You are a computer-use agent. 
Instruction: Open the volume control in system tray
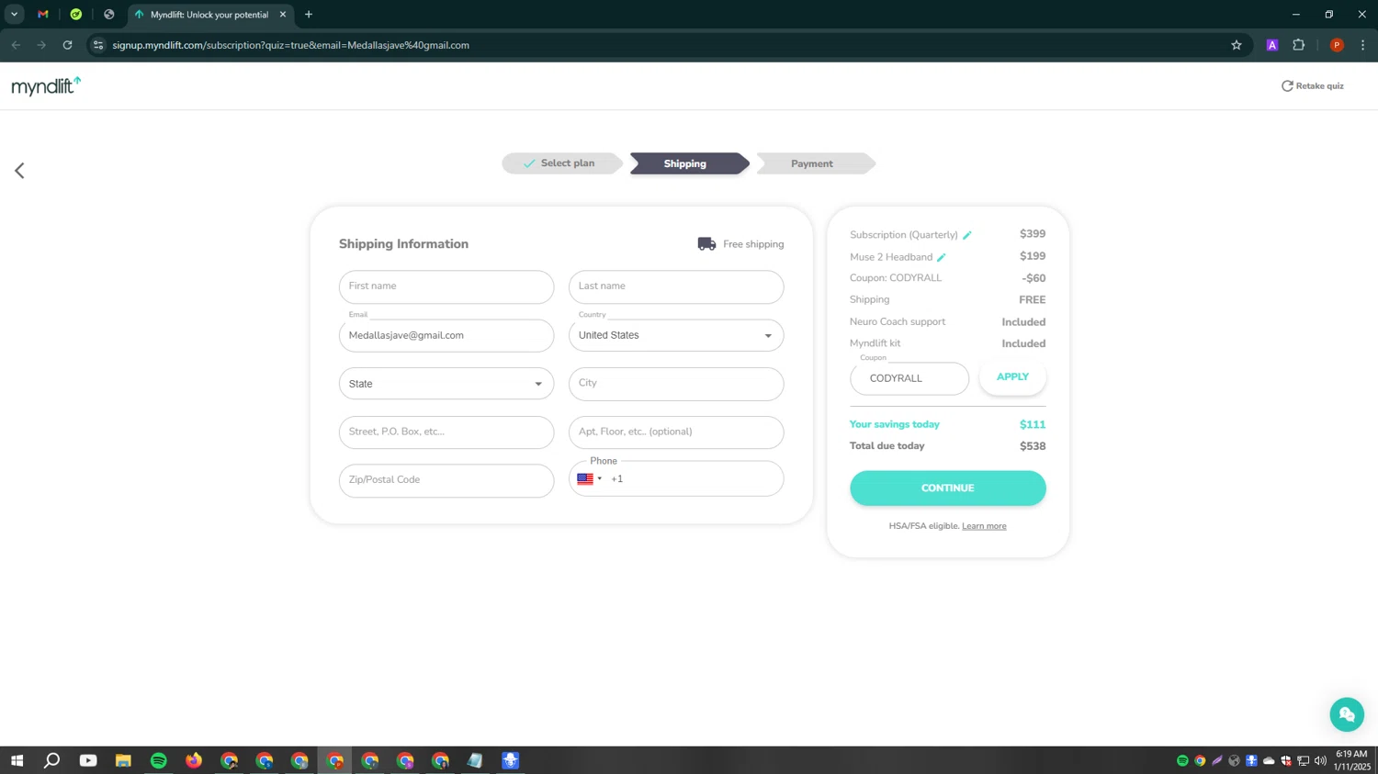pos(1320,760)
